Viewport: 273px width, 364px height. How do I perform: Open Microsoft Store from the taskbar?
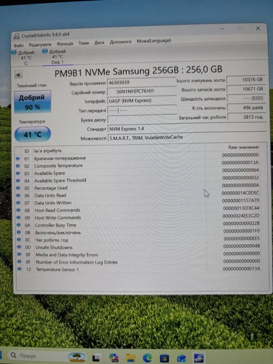pyautogui.click(x=164, y=359)
